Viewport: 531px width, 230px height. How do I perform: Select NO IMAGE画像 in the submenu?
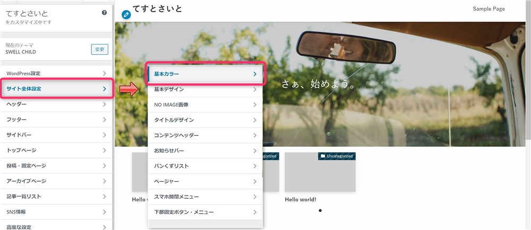click(205, 105)
